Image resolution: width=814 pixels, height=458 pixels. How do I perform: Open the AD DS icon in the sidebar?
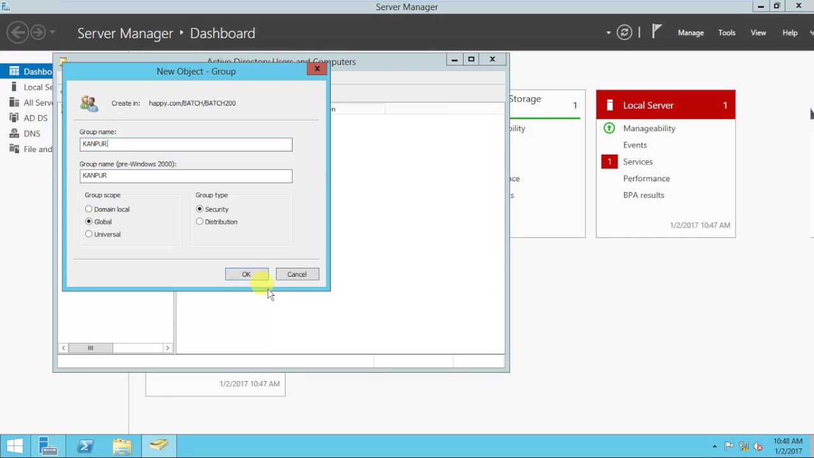14,118
